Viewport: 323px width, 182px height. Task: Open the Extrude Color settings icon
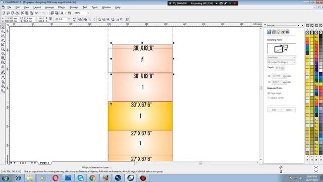coord(283,32)
